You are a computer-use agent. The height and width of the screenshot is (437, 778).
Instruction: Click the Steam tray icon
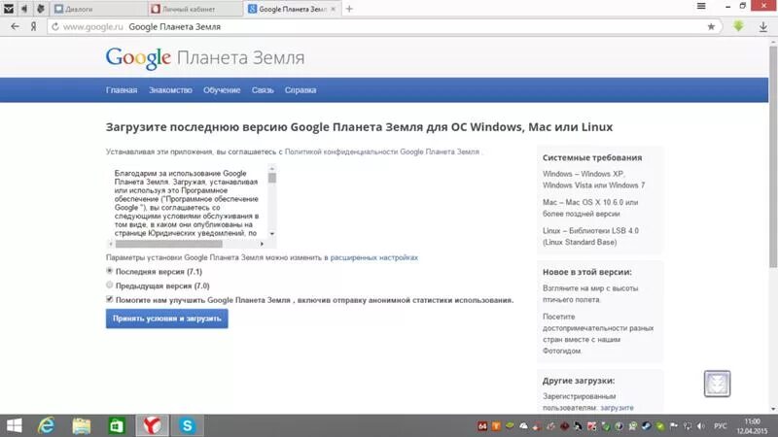click(647, 426)
